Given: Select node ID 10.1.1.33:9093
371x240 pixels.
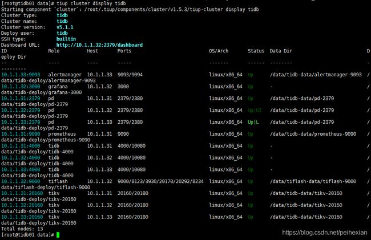Looking at the screenshot, I should coord(21,75).
